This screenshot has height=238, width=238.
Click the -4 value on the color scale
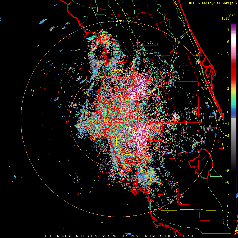[227, 159]
